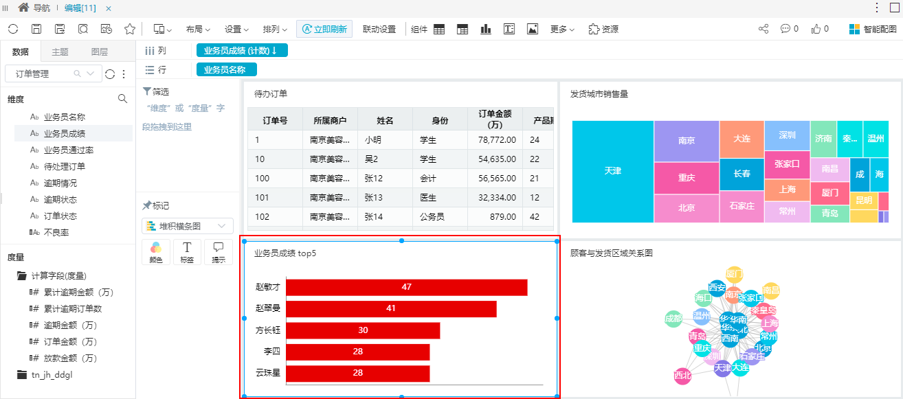The image size is (903, 399).
Task: Close the 编辑[11] tab
Action: [x=109, y=8]
